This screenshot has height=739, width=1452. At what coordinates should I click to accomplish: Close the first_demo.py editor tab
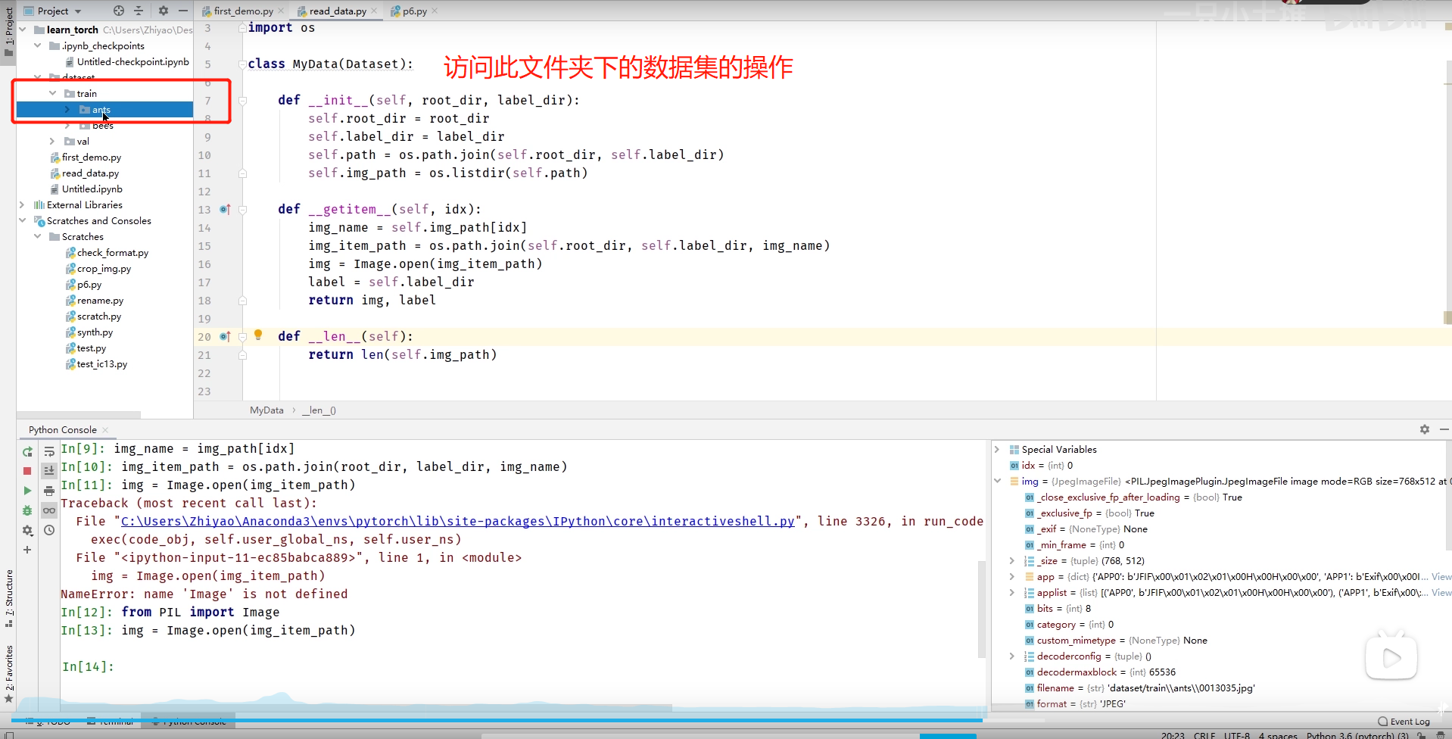pyautogui.click(x=281, y=11)
